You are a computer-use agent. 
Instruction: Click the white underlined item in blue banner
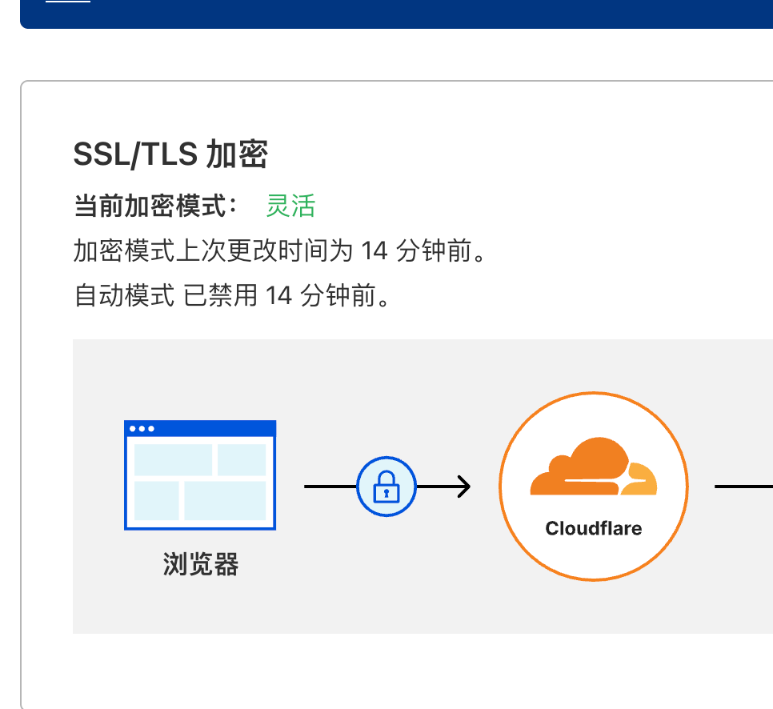coord(68,2)
